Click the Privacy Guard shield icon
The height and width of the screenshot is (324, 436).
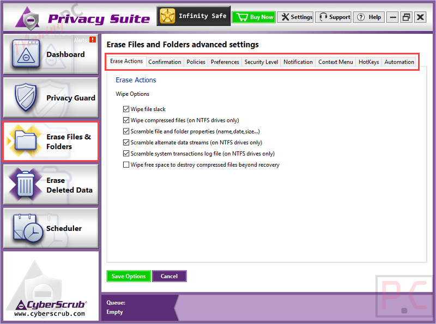[x=26, y=97]
